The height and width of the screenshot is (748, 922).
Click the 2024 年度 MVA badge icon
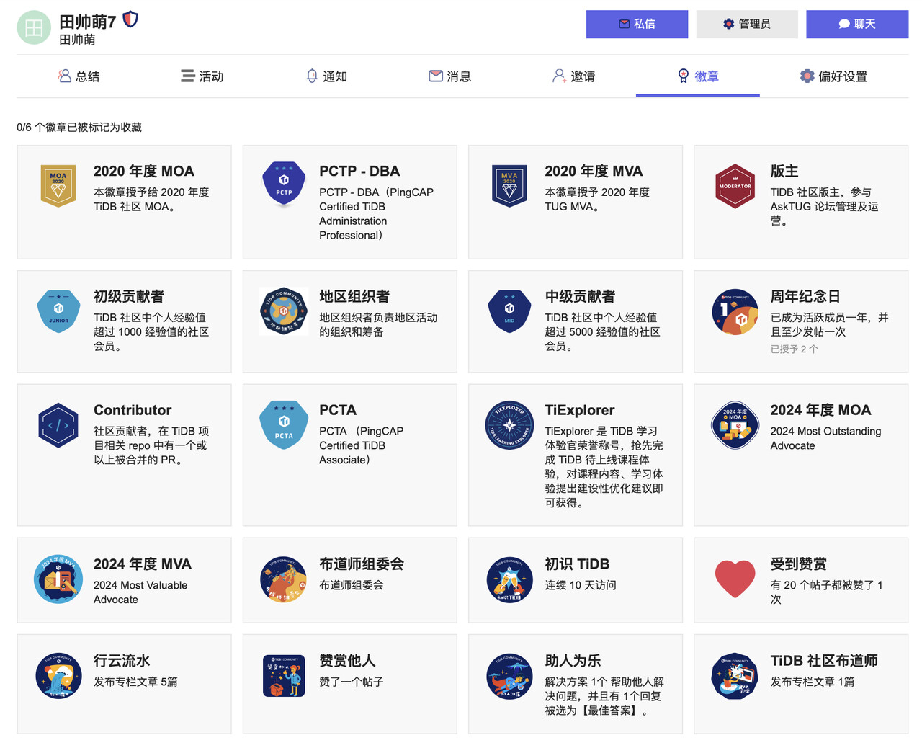[58, 579]
